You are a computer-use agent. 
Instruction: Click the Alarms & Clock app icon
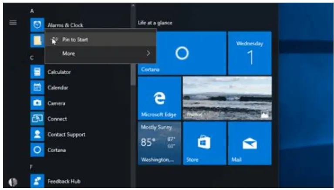(x=37, y=25)
